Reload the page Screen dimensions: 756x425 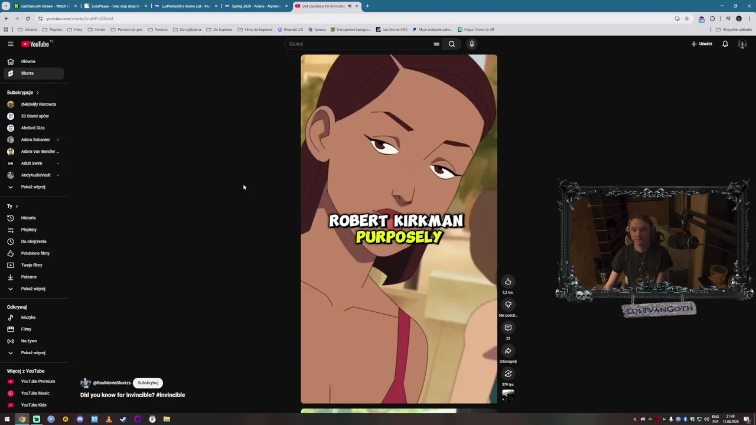(28, 18)
